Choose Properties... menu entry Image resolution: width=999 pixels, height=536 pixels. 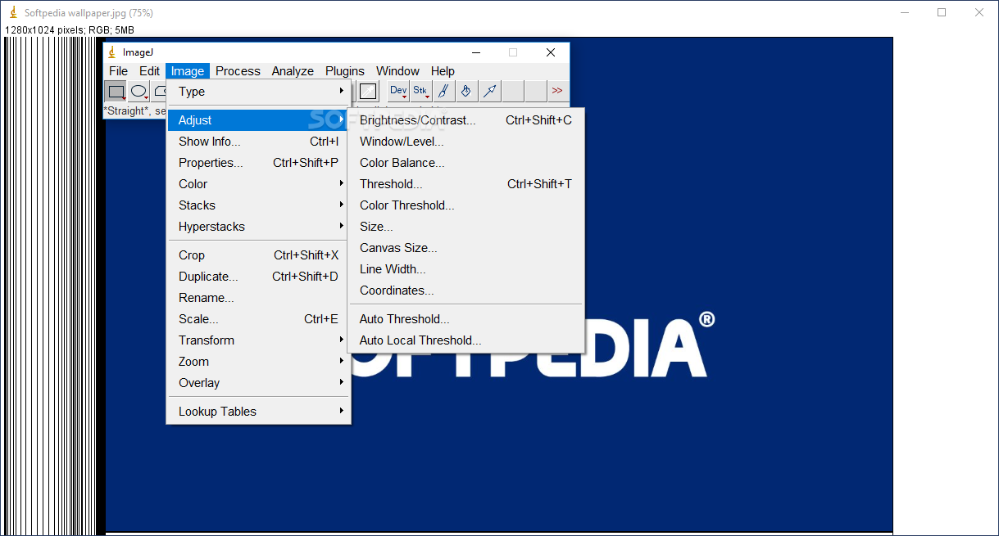259,163
